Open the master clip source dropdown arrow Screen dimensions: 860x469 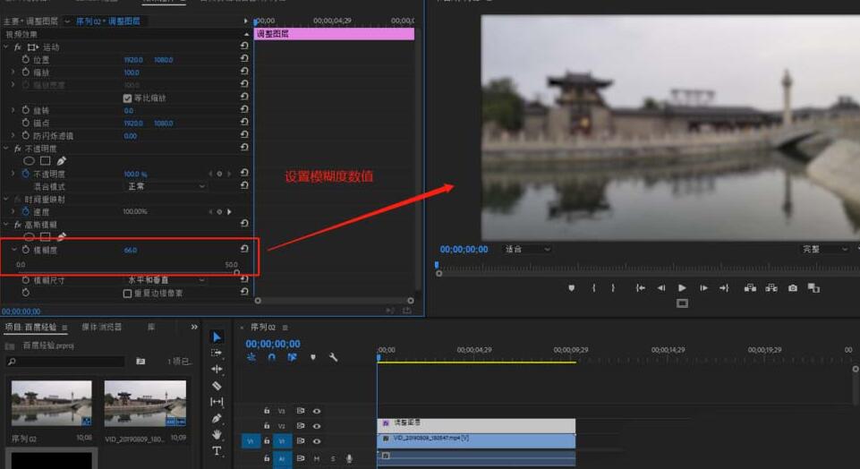[x=67, y=21]
